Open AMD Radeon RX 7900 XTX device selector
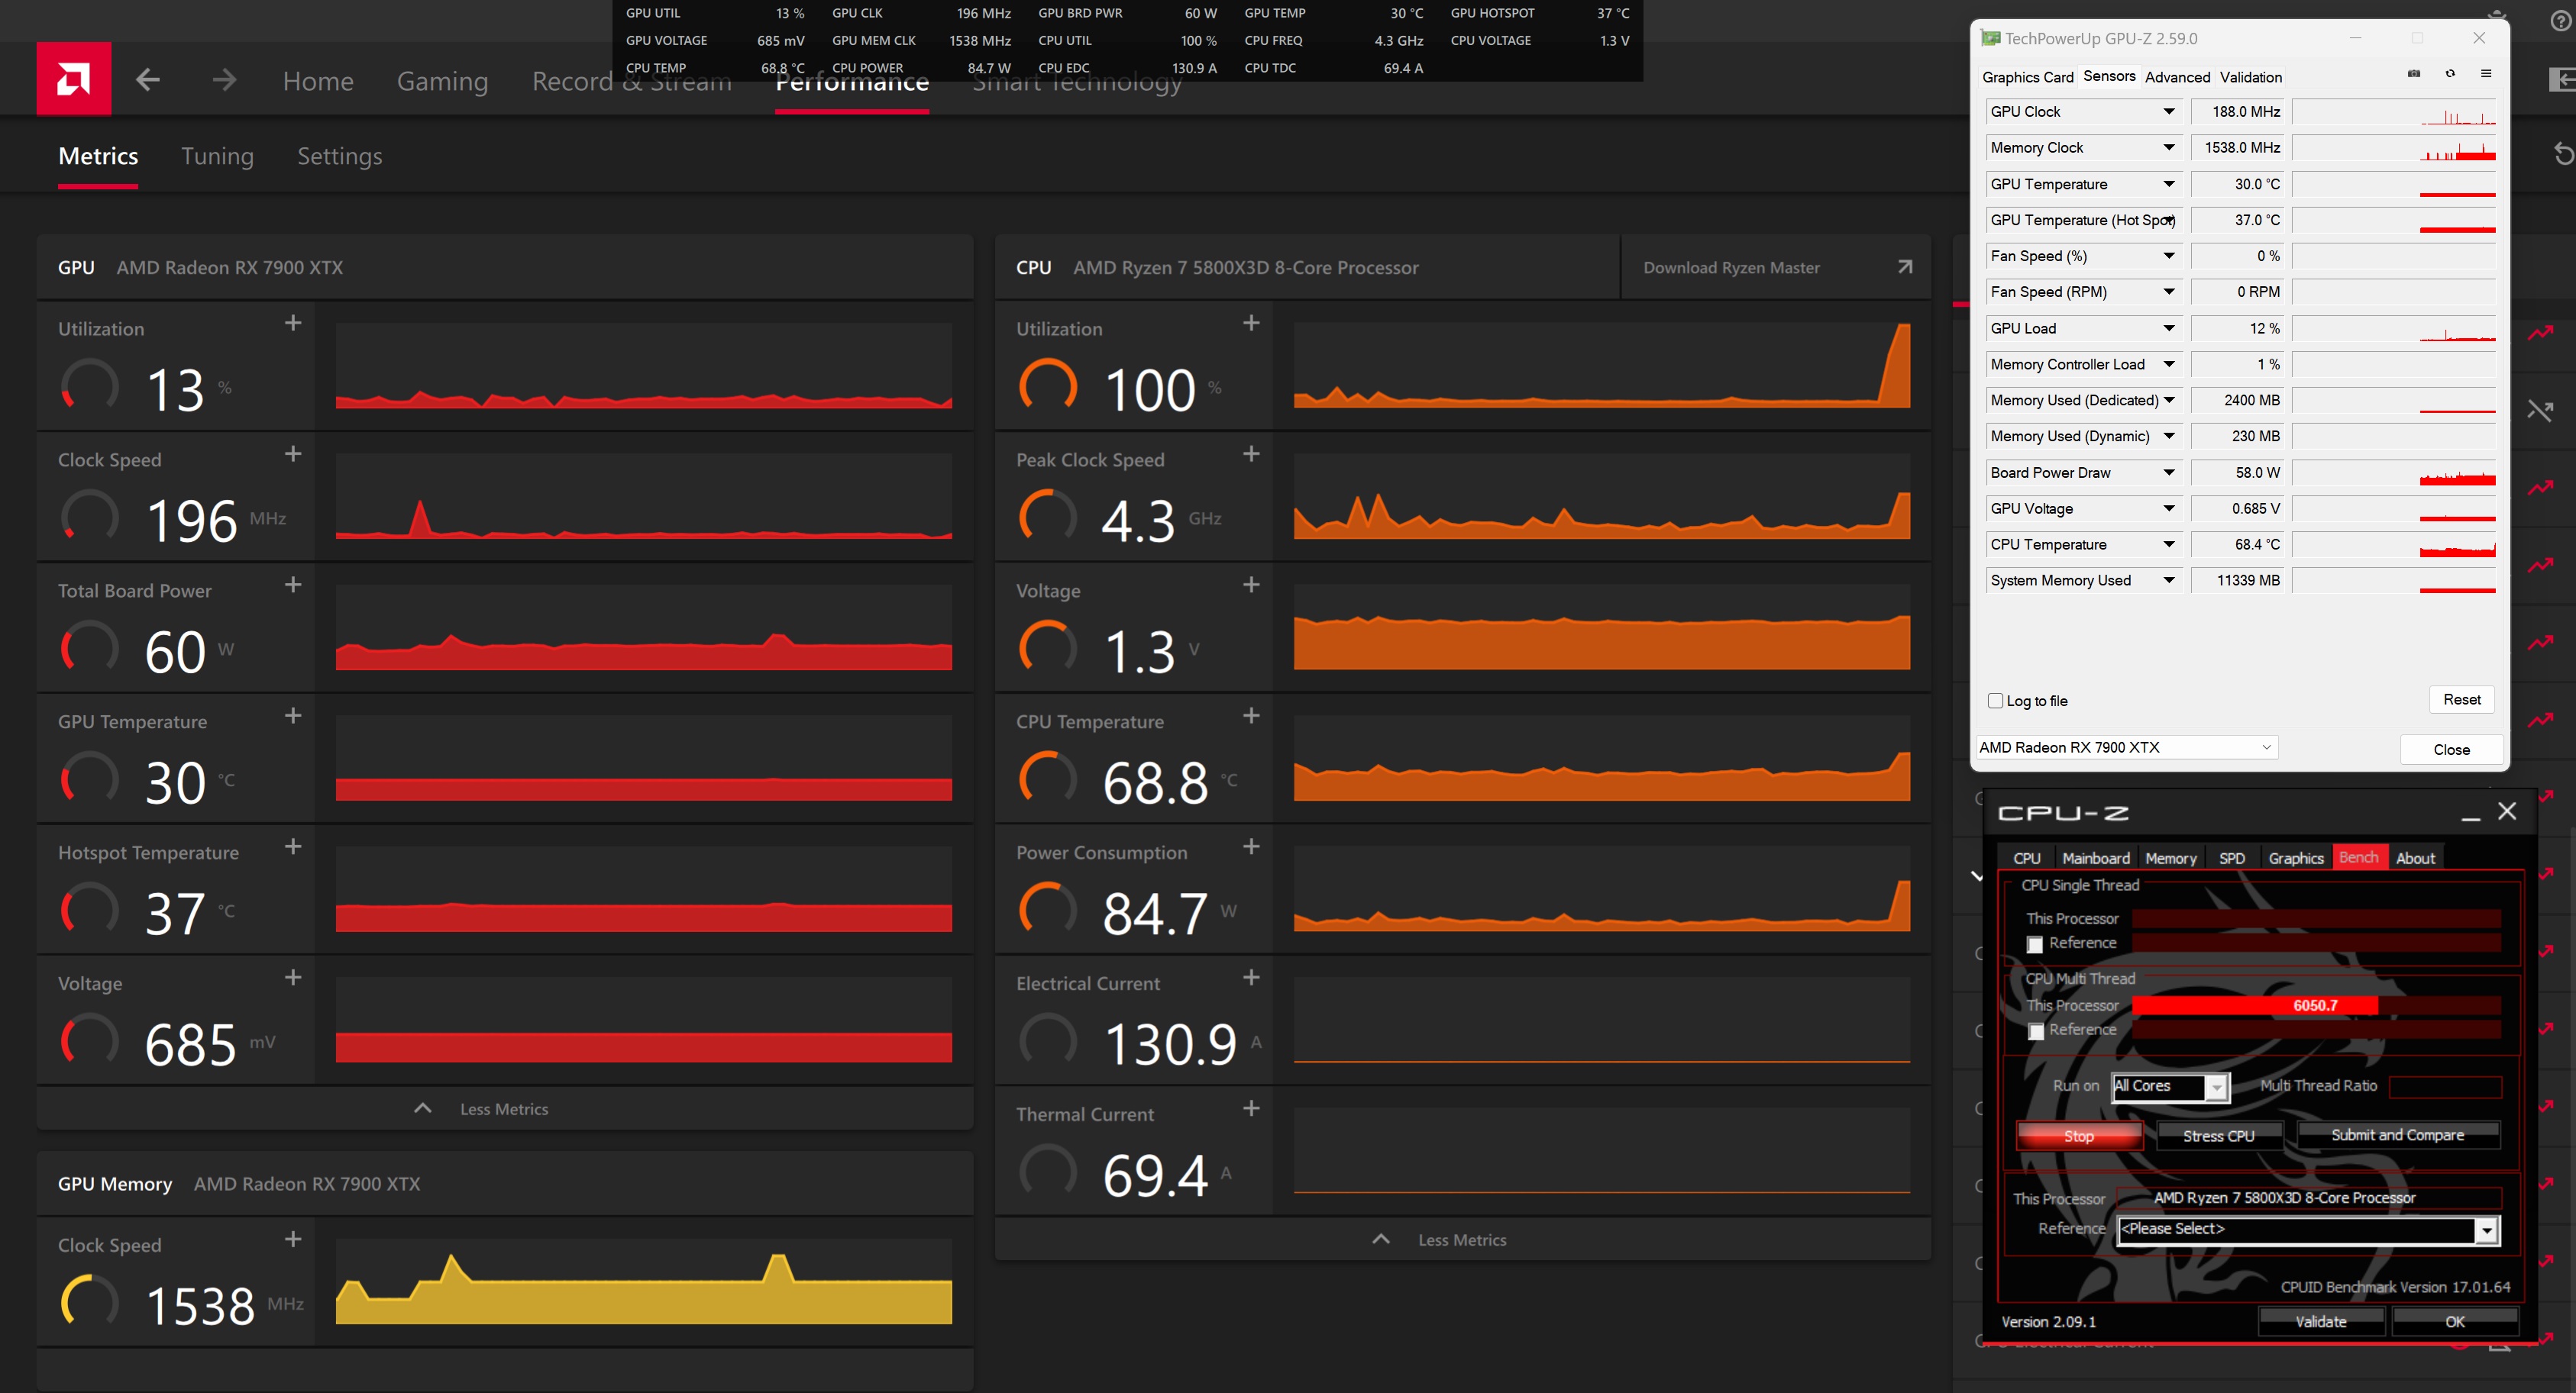 click(2126, 747)
